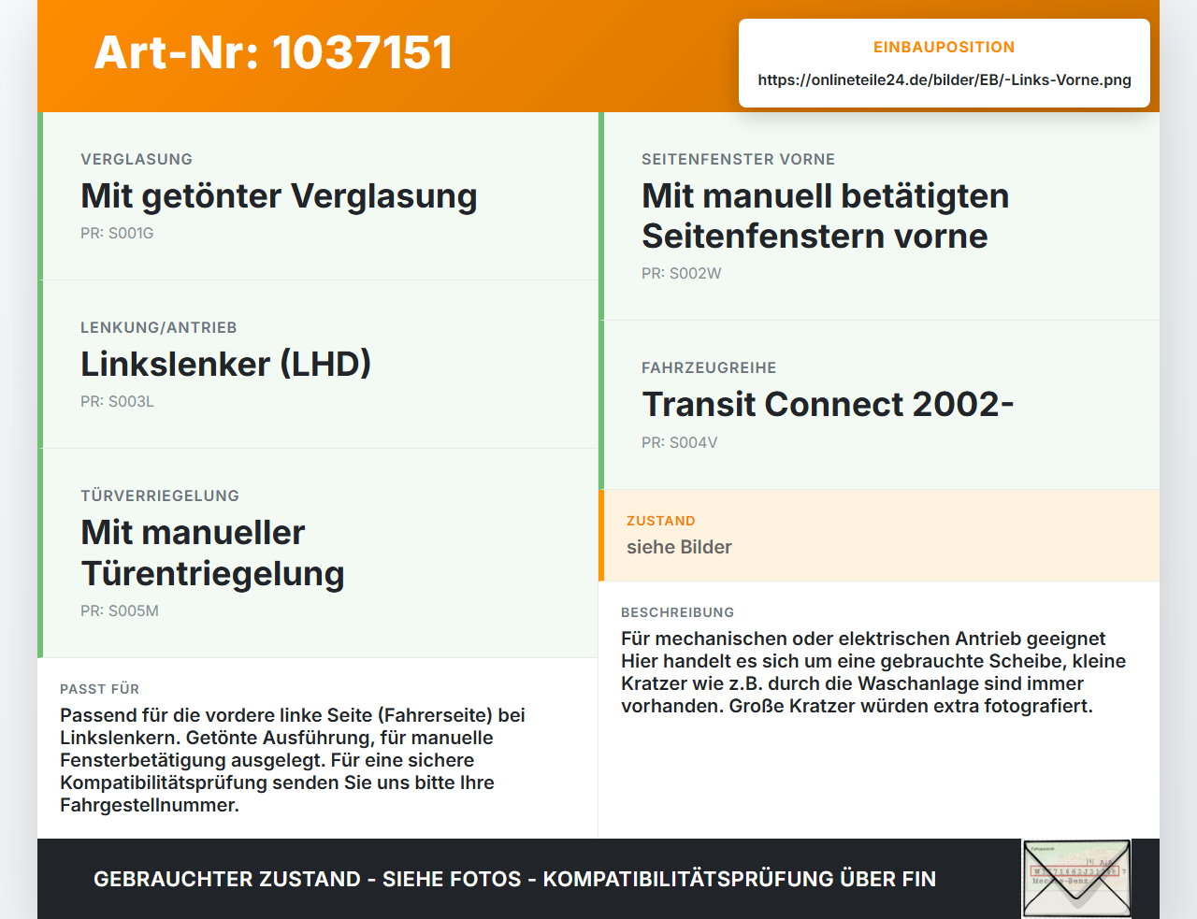The image size is (1197, 919).
Task: Click the PR: S003L code
Action: (117, 401)
